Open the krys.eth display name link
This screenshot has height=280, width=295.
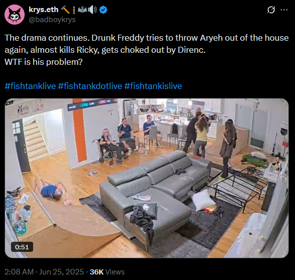(43, 10)
